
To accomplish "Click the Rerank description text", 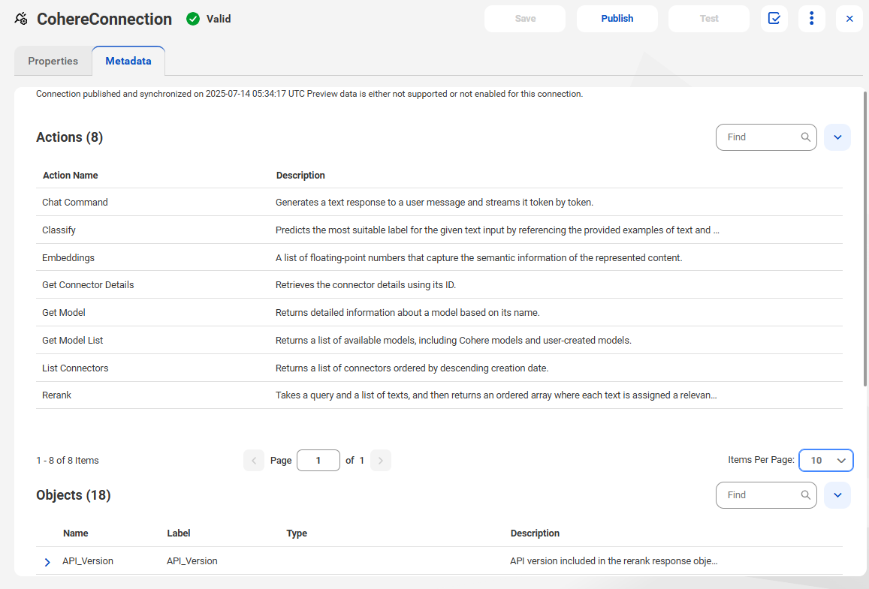I will pyautogui.click(x=496, y=395).
